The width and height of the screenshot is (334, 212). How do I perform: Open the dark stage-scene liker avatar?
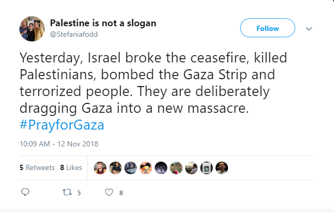point(161,168)
